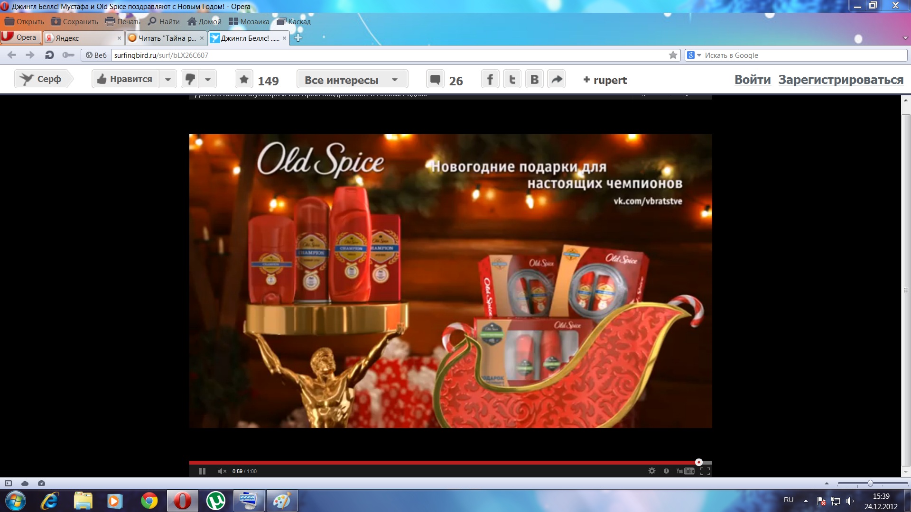Open the closed tabs trash dropdown
Image resolution: width=911 pixels, height=512 pixels.
pos(905,38)
